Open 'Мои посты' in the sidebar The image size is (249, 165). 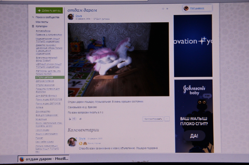(42, 22)
